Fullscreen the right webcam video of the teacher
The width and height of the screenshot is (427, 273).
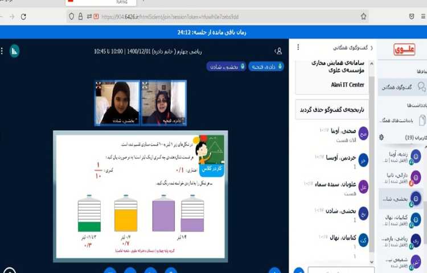tap(146, 85)
